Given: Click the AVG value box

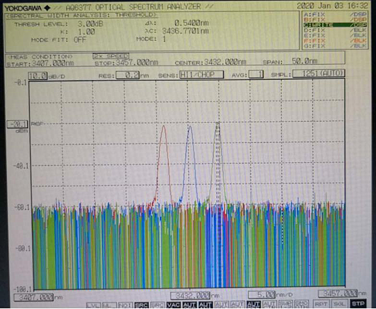Looking at the screenshot, I should point(259,75).
